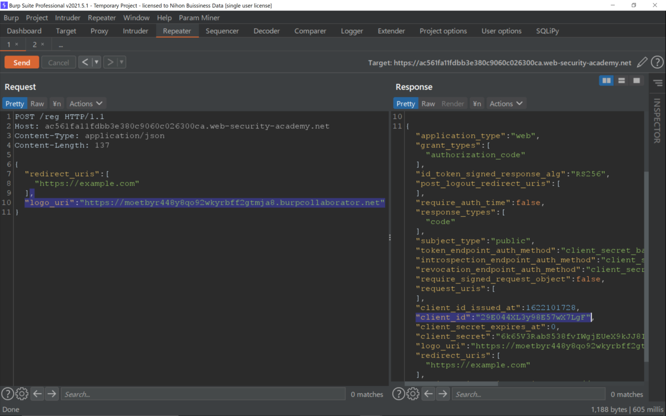Add new Repeater tab with ellipsis

tap(60, 44)
